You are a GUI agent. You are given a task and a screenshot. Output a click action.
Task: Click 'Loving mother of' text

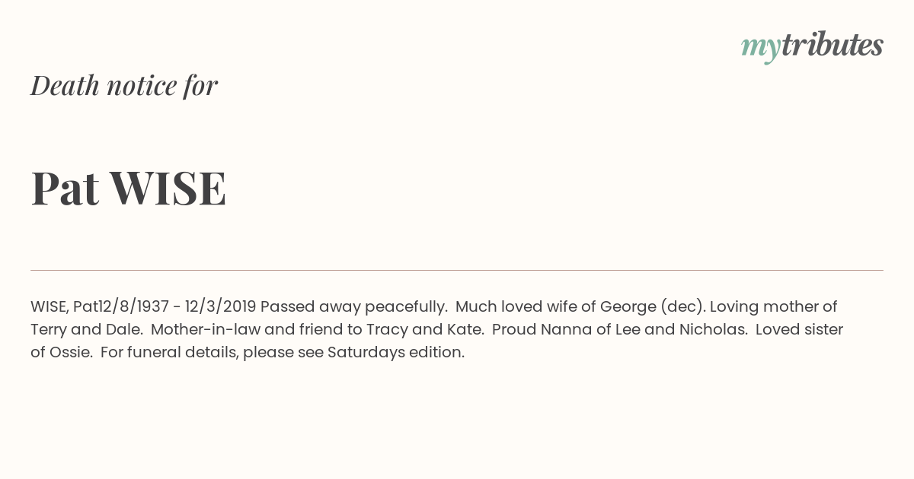click(x=774, y=306)
